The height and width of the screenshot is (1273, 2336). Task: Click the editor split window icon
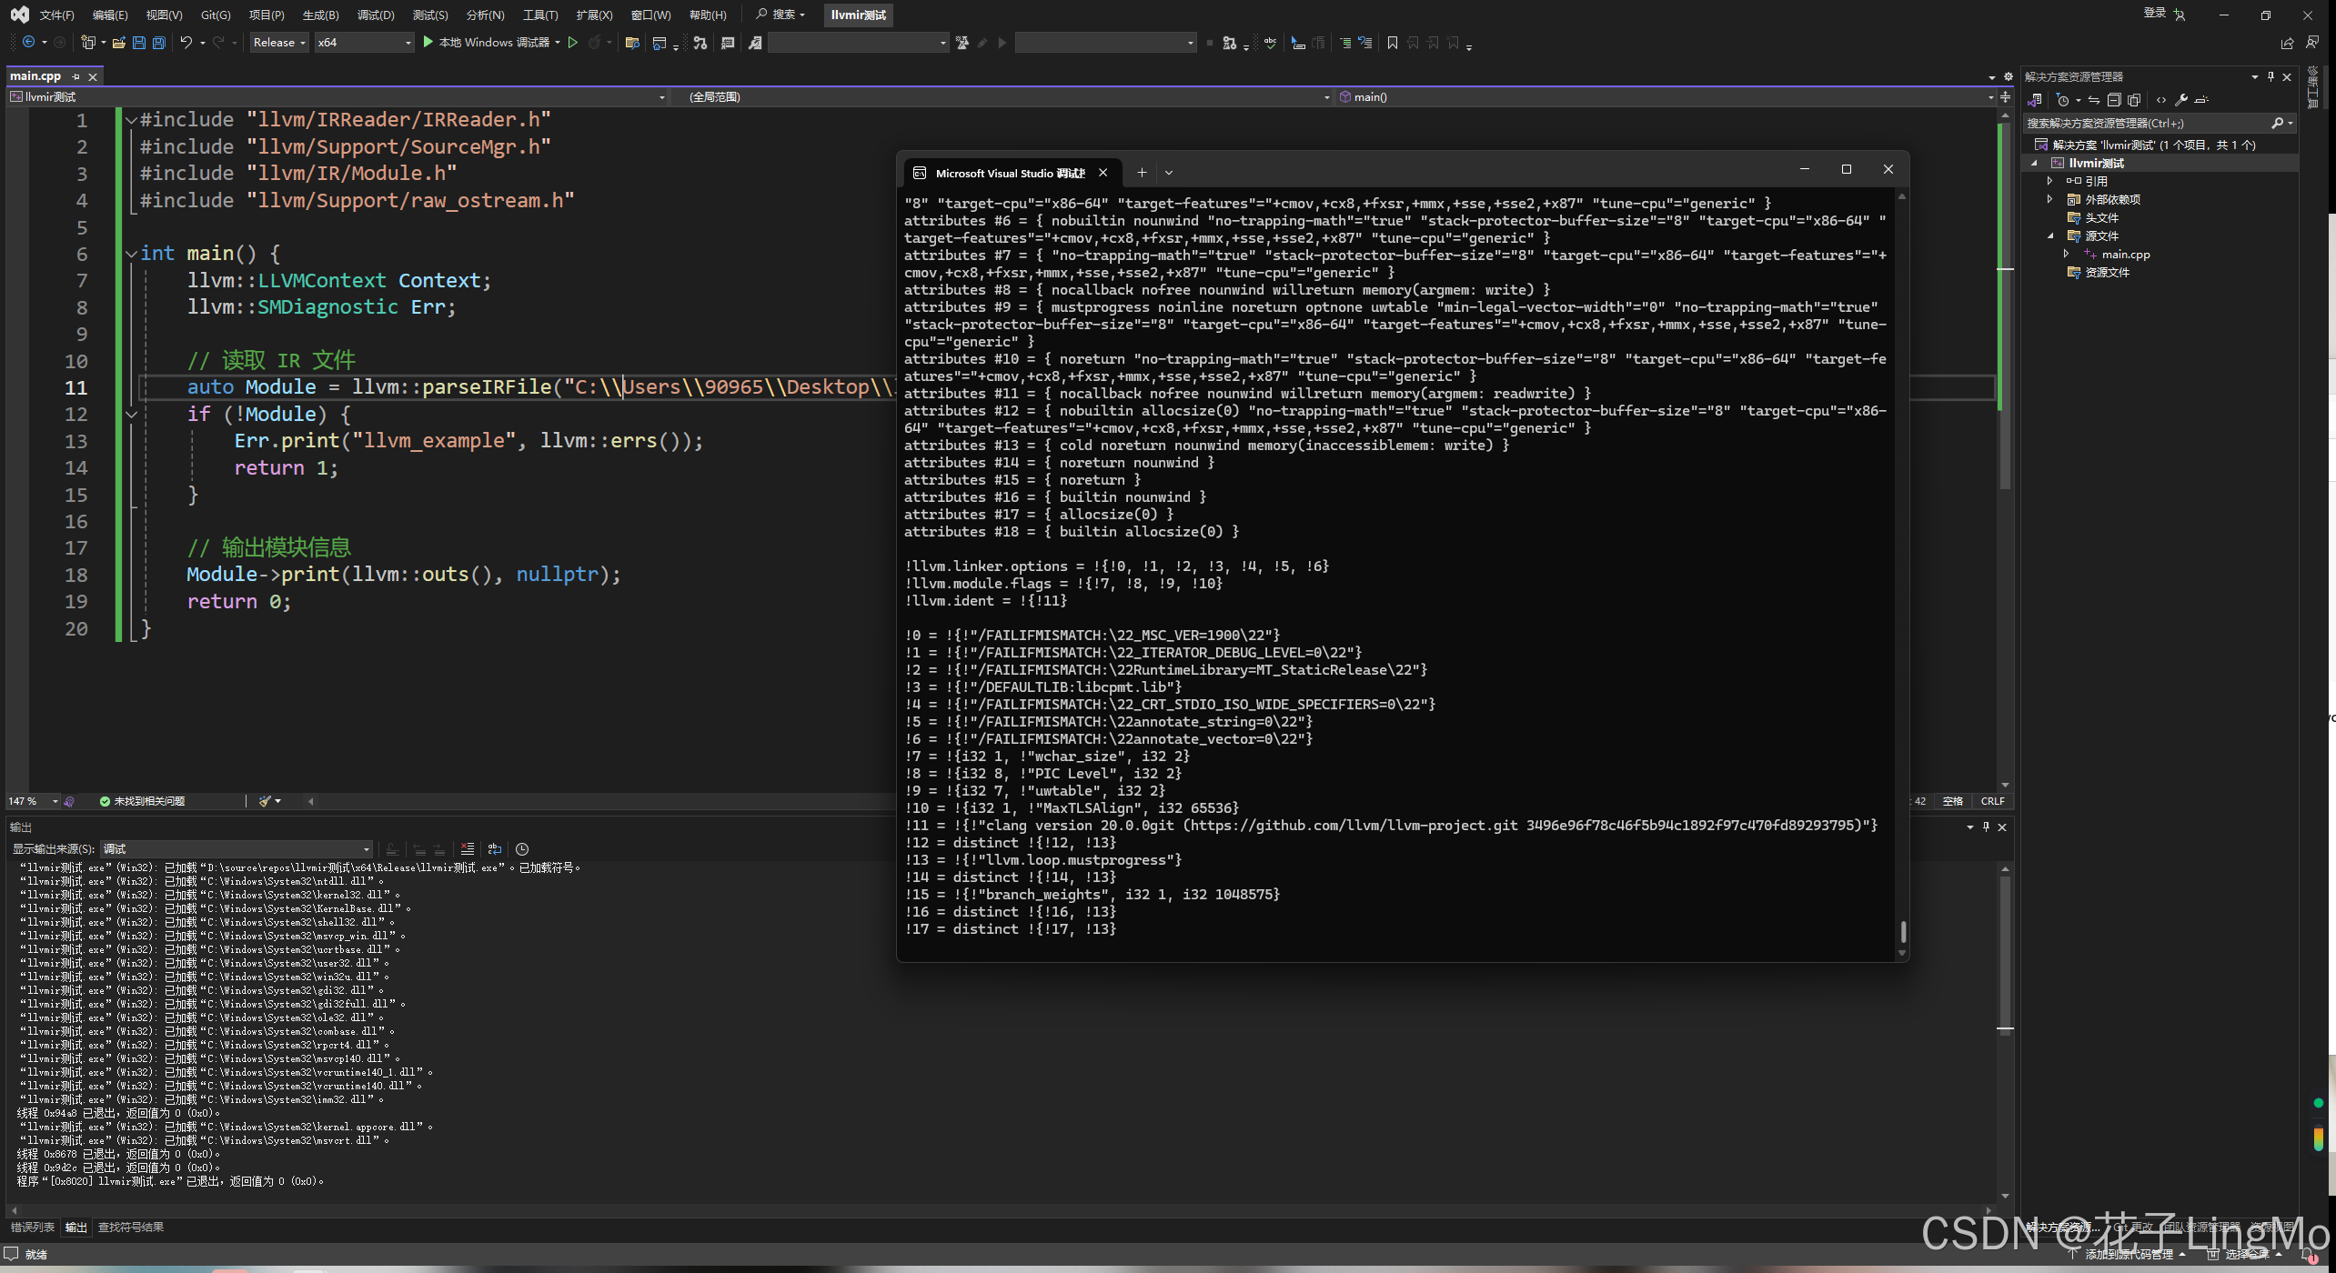pos(2005,97)
